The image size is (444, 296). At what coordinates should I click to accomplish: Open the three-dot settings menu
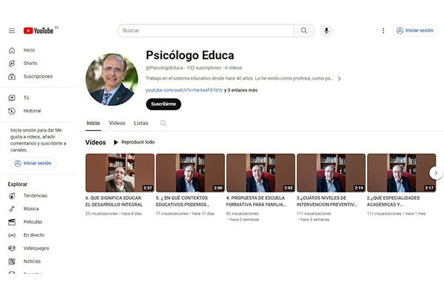click(383, 30)
